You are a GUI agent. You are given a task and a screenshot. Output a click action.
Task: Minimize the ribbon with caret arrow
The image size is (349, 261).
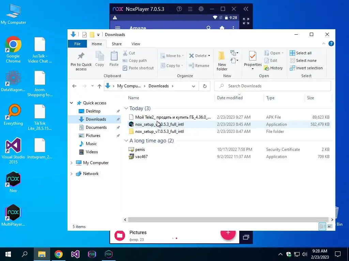[324, 44]
